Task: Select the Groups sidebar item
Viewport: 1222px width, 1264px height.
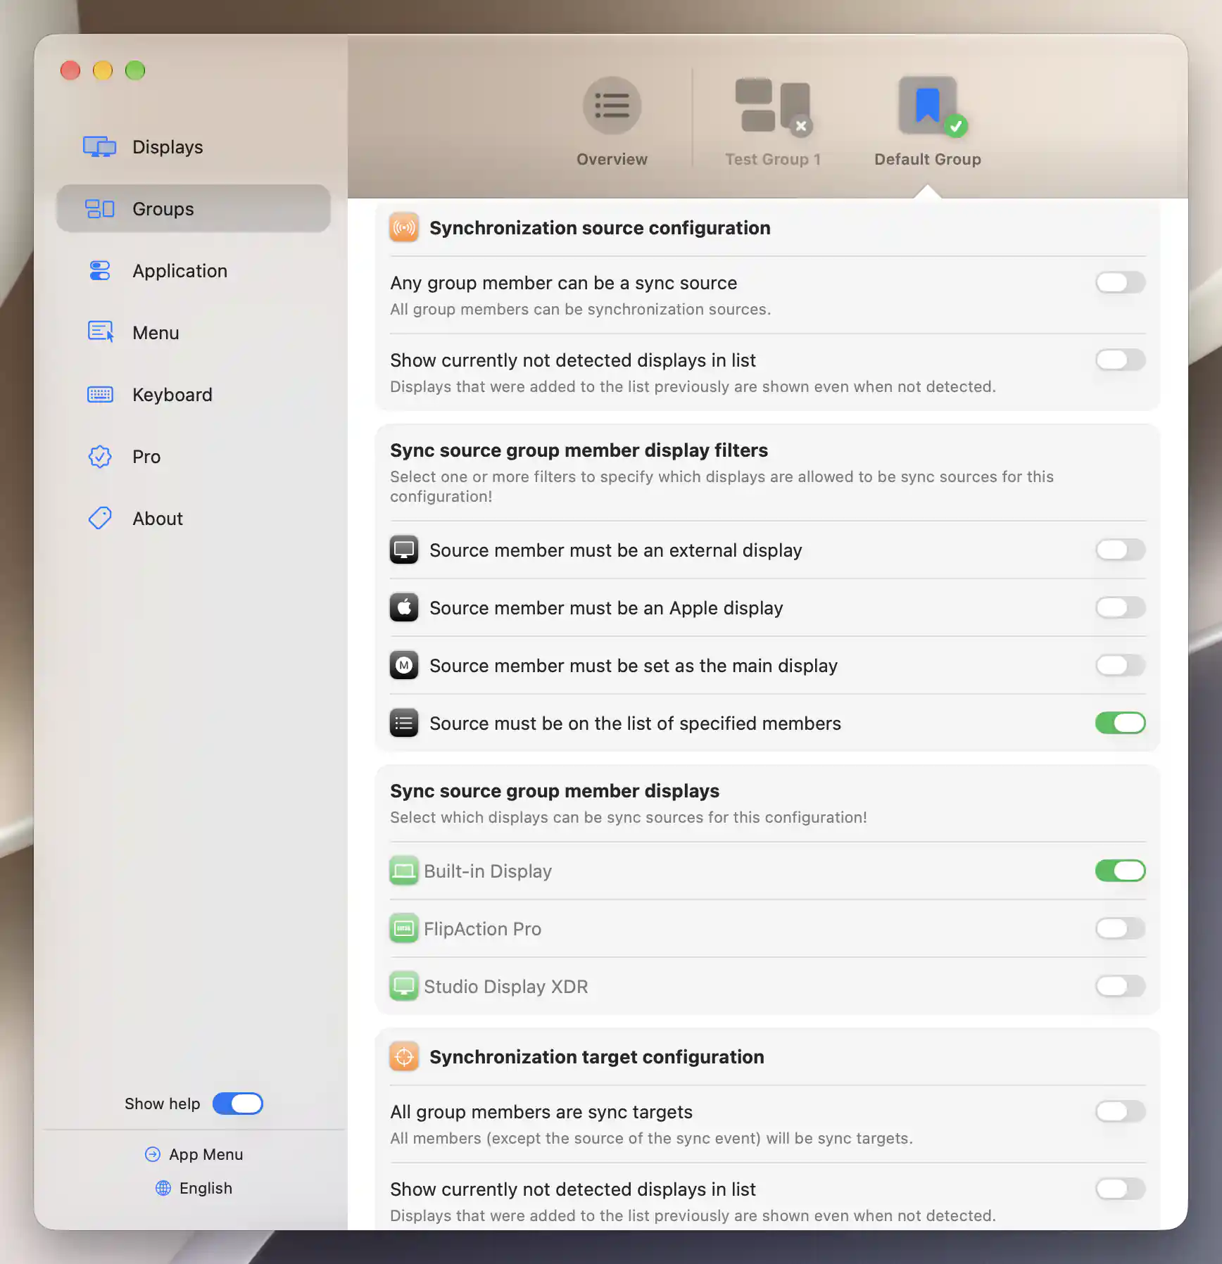Action: tap(194, 209)
